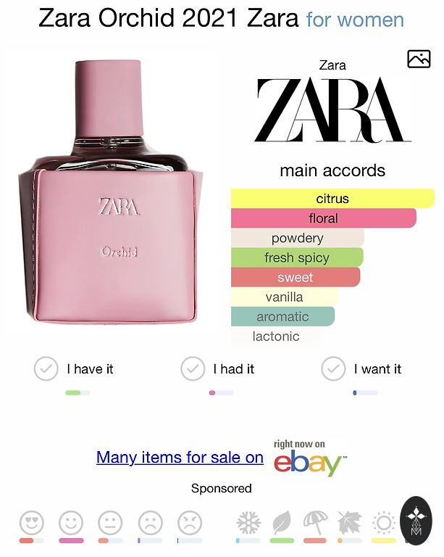Check the 'I had it' circle
The image size is (444, 557).
[193, 368]
